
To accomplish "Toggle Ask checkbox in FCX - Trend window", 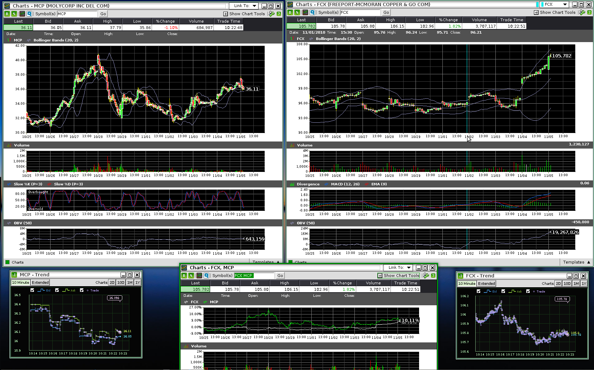I will tap(503, 291).
